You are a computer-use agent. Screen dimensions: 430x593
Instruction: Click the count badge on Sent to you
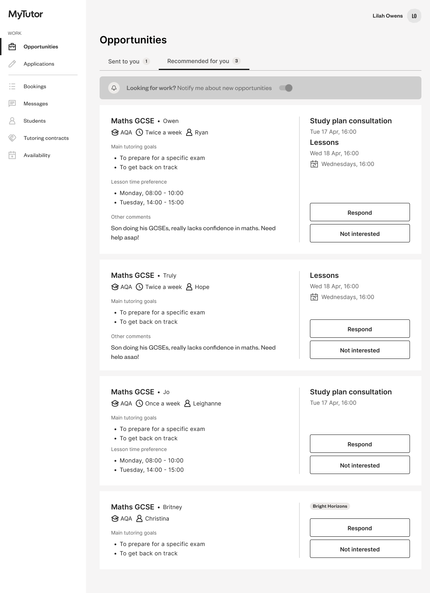(x=146, y=61)
